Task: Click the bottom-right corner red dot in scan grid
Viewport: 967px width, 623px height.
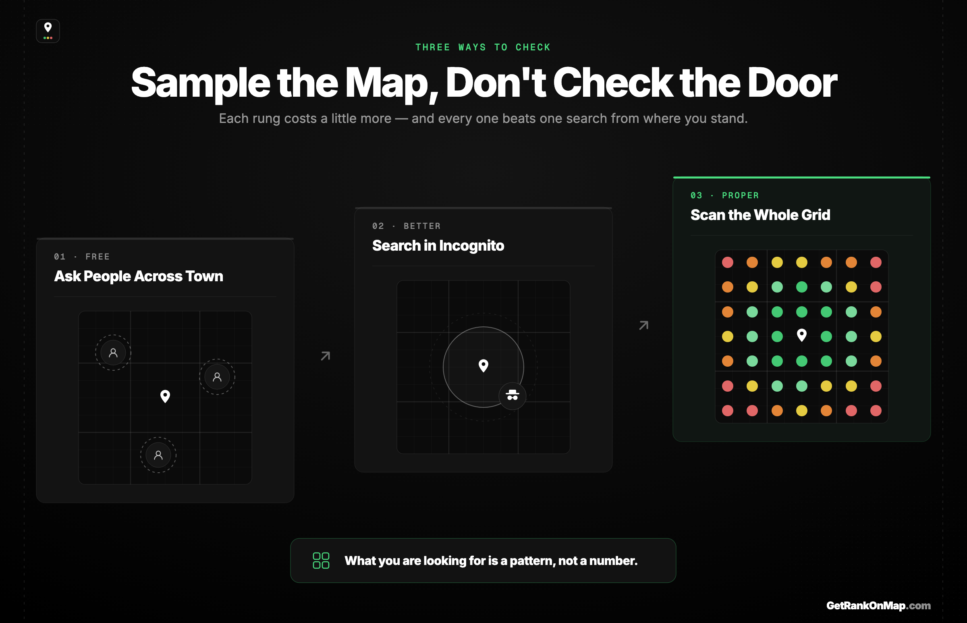Action: [x=876, y=411]
